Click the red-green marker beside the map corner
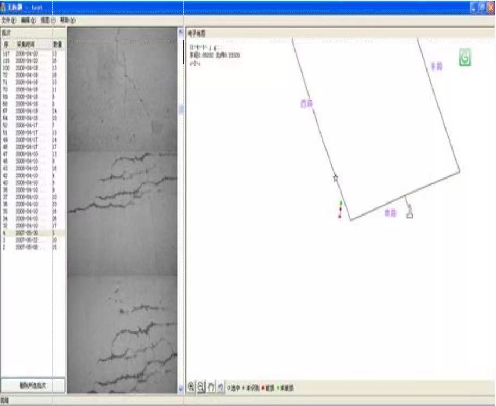The width and height of the screenshot is (496, 406). 341,210
